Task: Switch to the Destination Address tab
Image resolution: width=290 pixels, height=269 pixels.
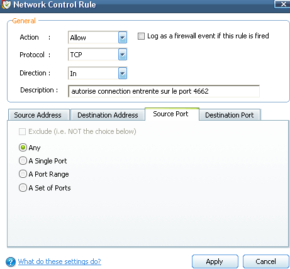Action: [x=108, y=115]
